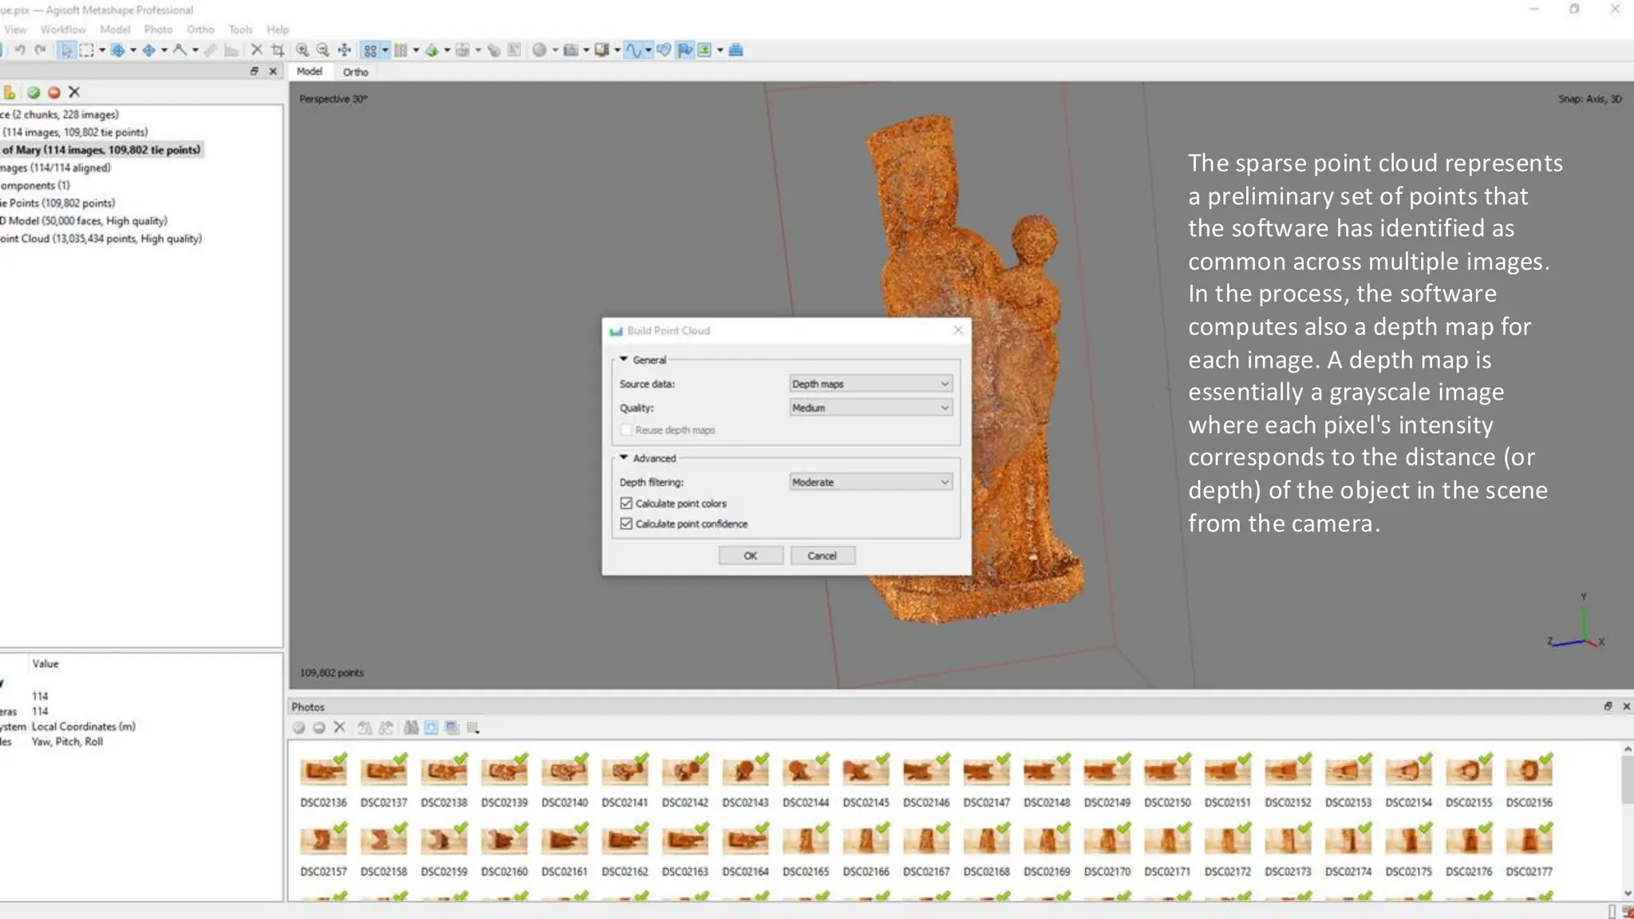1634x919 pixels.
Task: Collapse the Advanced section
Action: click(x=624, y=458)
